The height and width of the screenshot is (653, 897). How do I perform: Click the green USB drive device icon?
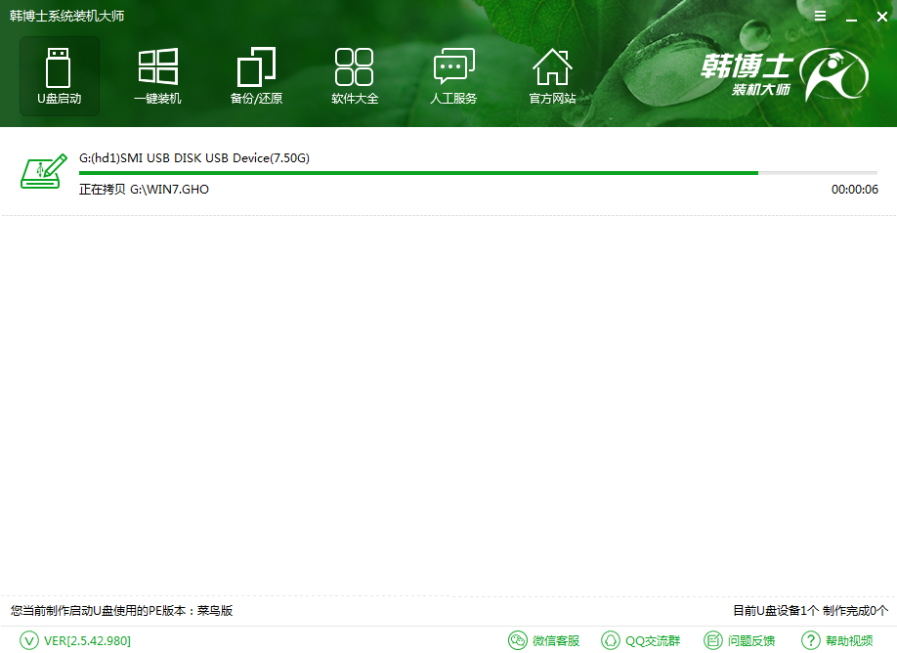[41, 173]
